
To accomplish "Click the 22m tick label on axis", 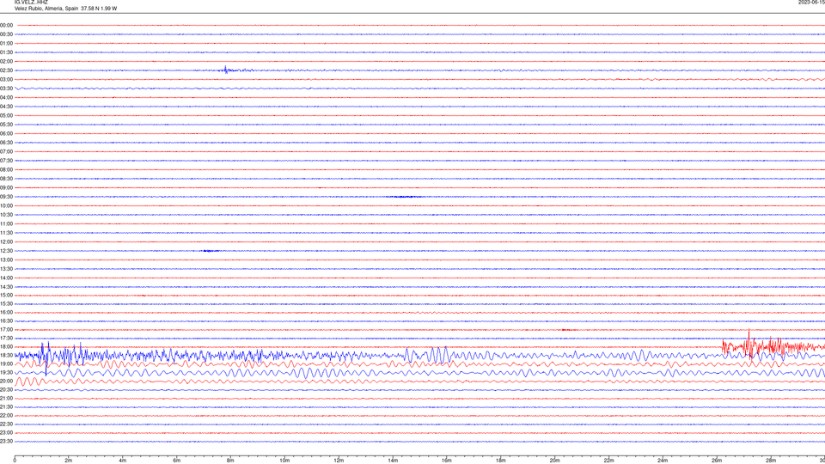I will tap(608, 461).
